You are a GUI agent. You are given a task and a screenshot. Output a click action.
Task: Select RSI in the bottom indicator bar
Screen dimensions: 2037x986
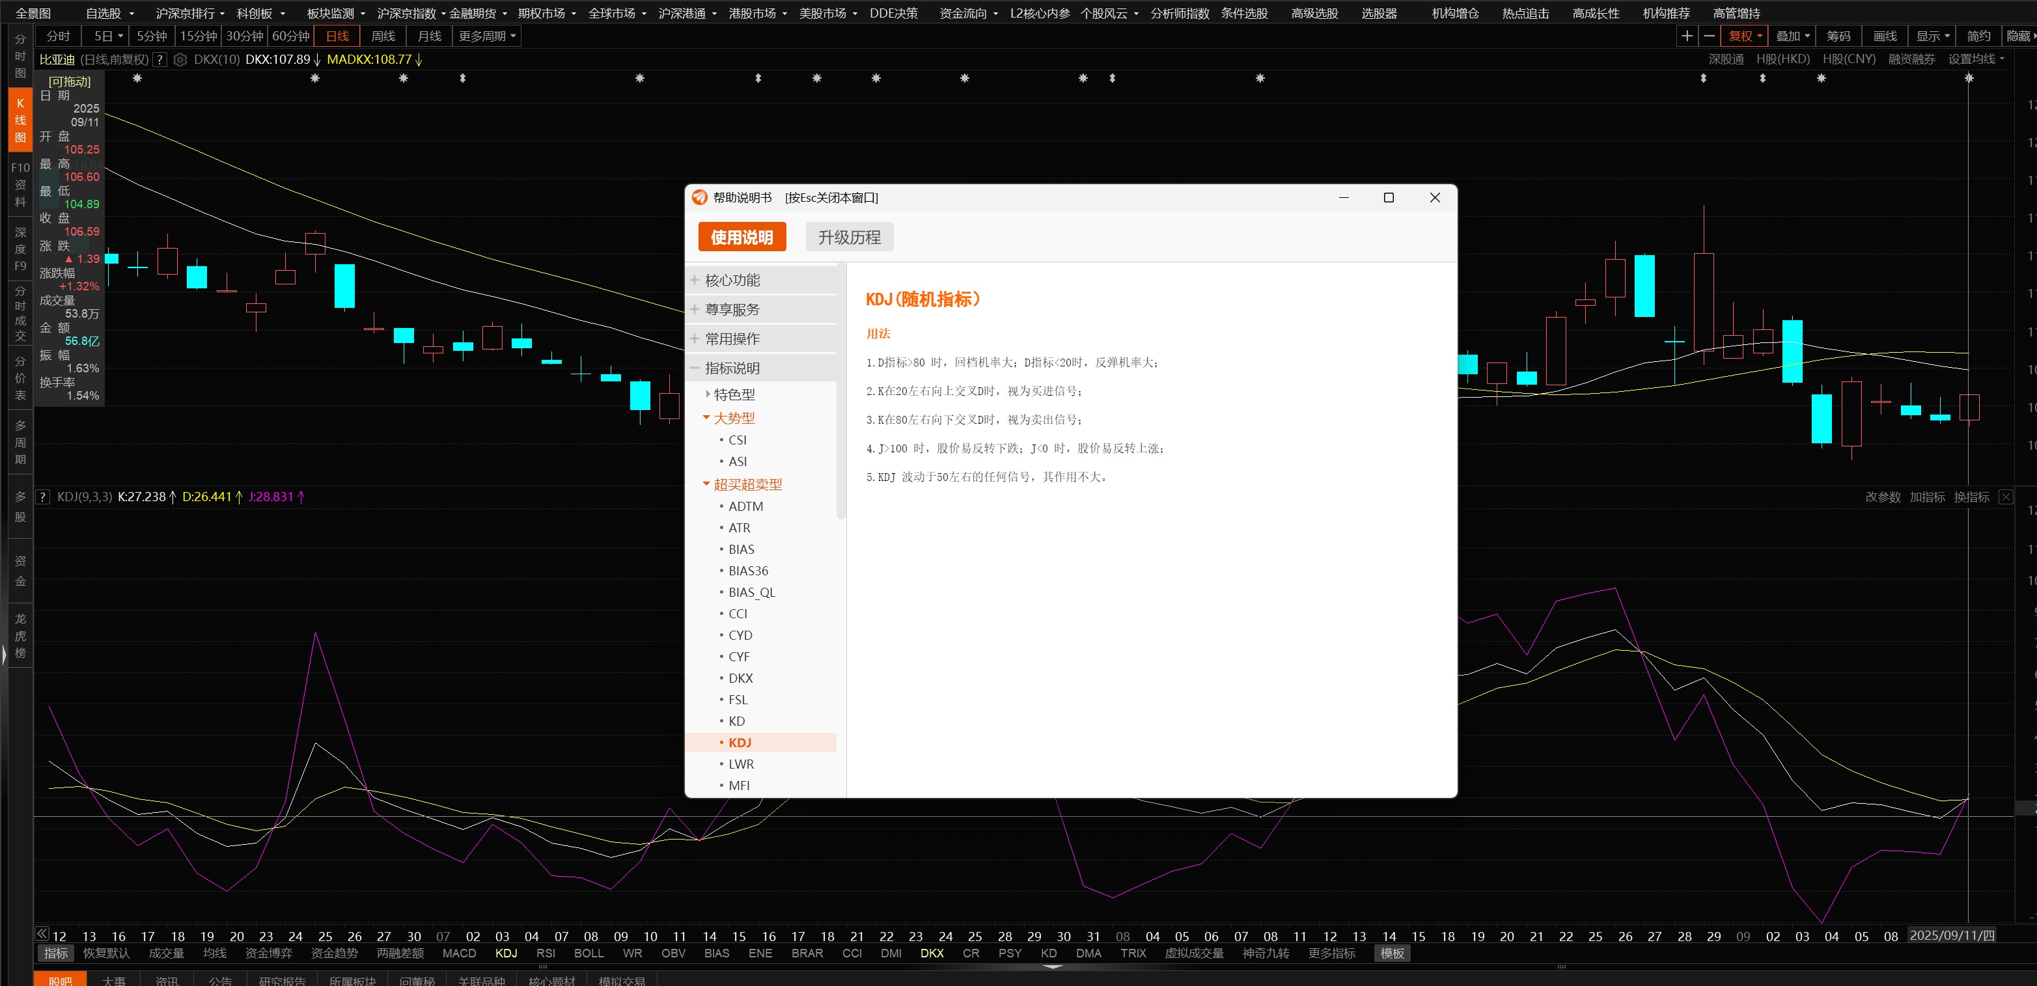(x=546, y=953)
